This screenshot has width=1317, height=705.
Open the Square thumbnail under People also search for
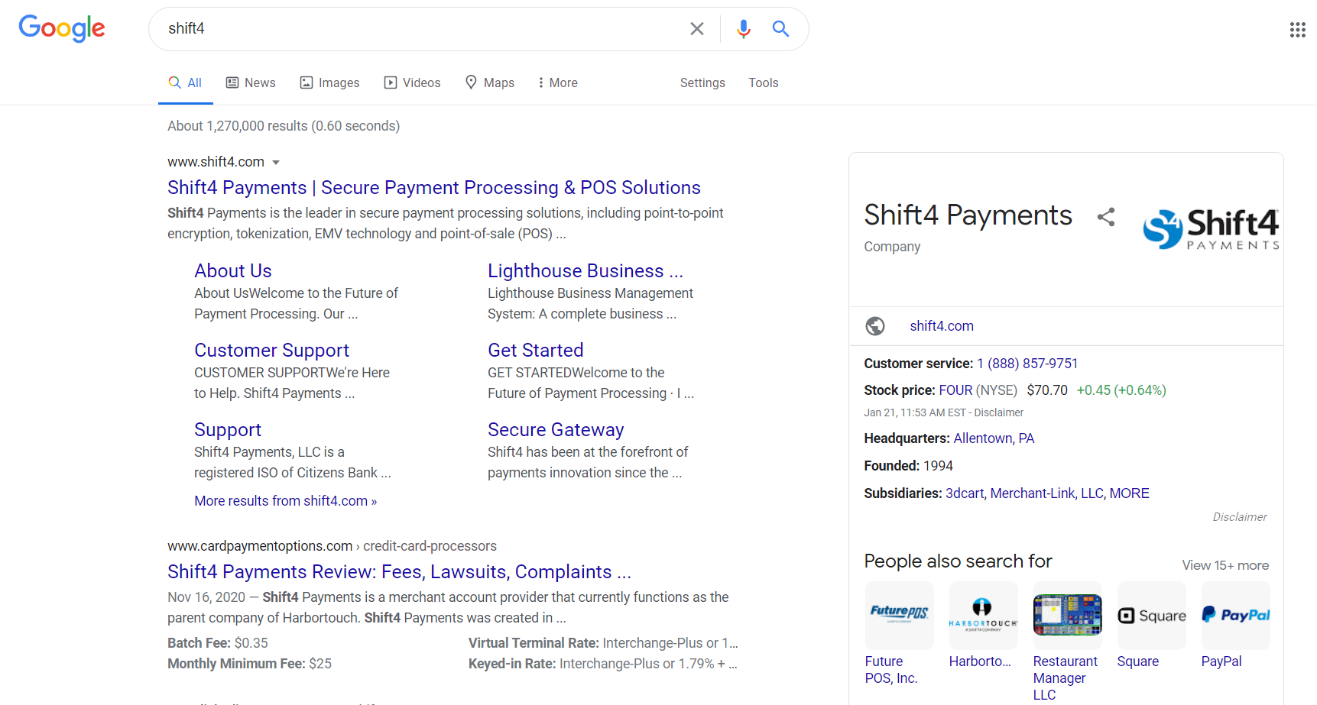point(1151,615)
